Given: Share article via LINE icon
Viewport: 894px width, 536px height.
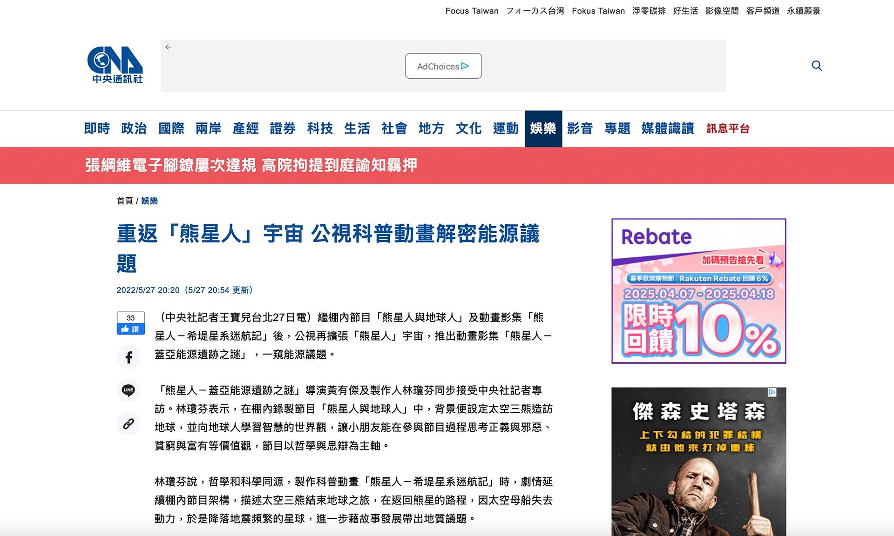Looking at the screenshot, I should (129, 390).
